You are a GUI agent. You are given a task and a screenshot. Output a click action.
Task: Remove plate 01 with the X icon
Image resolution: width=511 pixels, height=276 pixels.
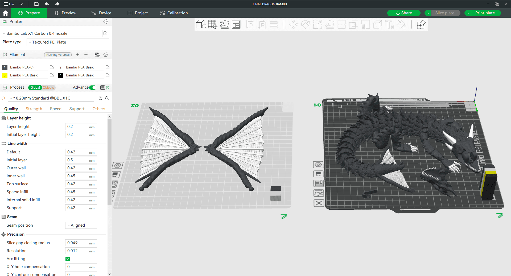pyautogui.click(x=319, y=203)
